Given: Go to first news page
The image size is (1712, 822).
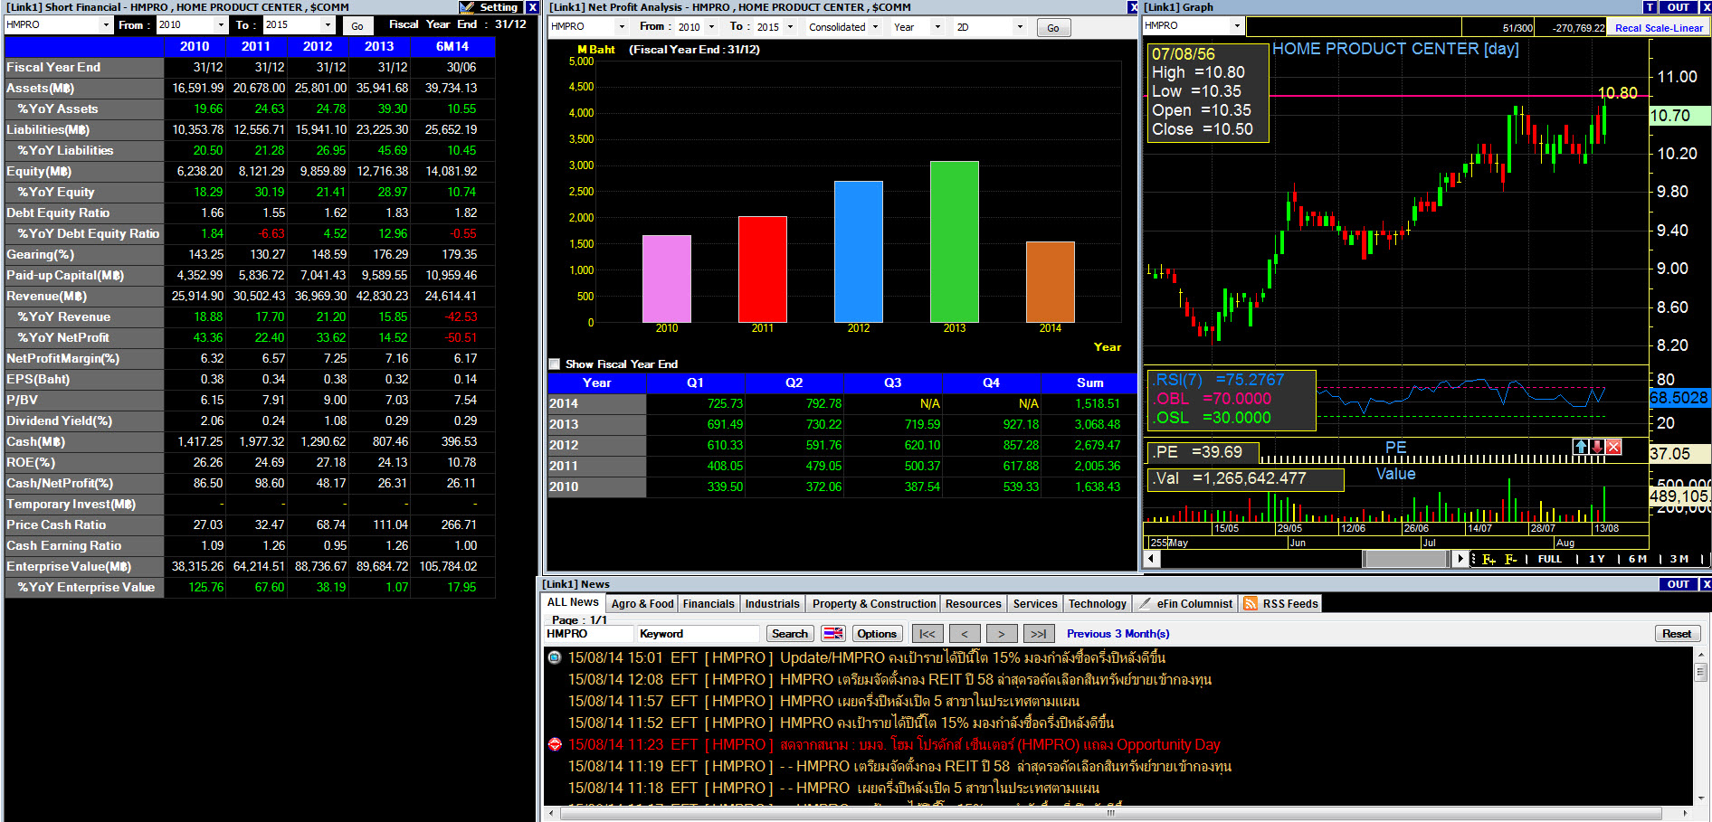Looking at the screenshot, I should (x=927, y=634).
